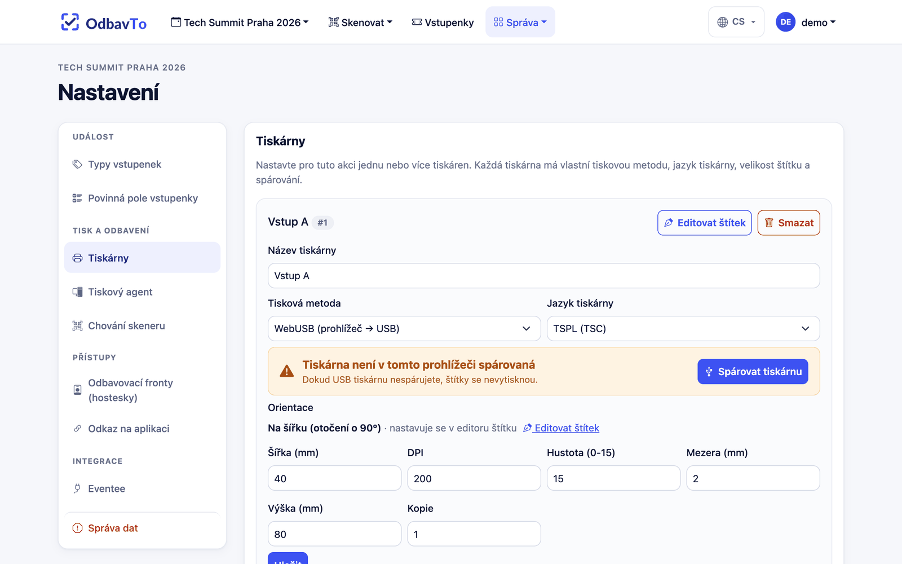Follow the Editovat štítek link under Orientace
This screenshot has height=564, width=902.
point(561,428)
